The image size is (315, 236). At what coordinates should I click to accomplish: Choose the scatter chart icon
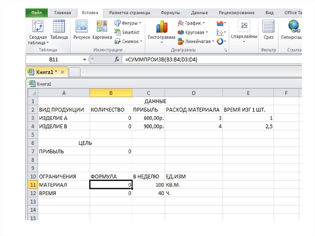[221, 32]
